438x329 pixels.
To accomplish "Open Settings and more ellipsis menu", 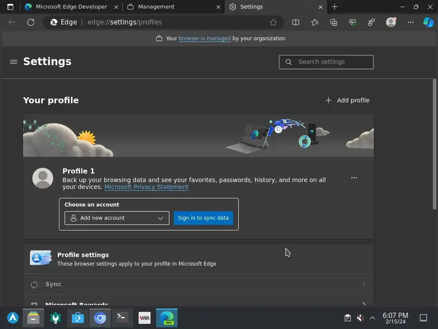I will [410, 22].
